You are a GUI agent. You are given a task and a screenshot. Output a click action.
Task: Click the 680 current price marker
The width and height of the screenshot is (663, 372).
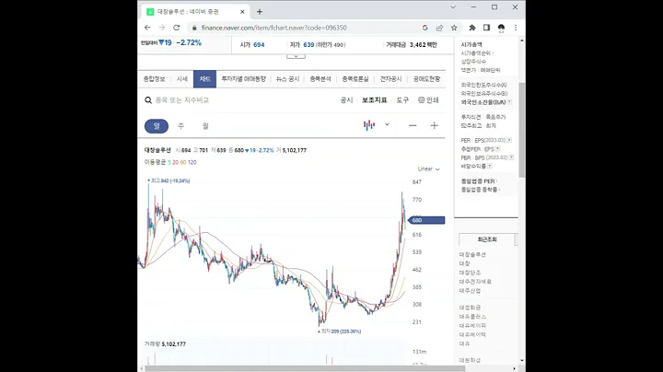pyautogui.click(x=426, y=220)
